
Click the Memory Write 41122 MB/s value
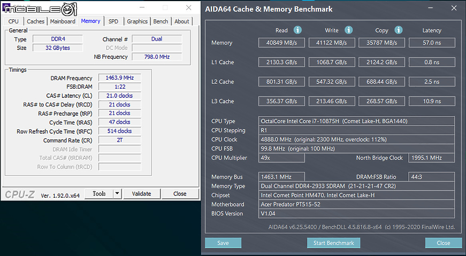(x=332, y=42)
